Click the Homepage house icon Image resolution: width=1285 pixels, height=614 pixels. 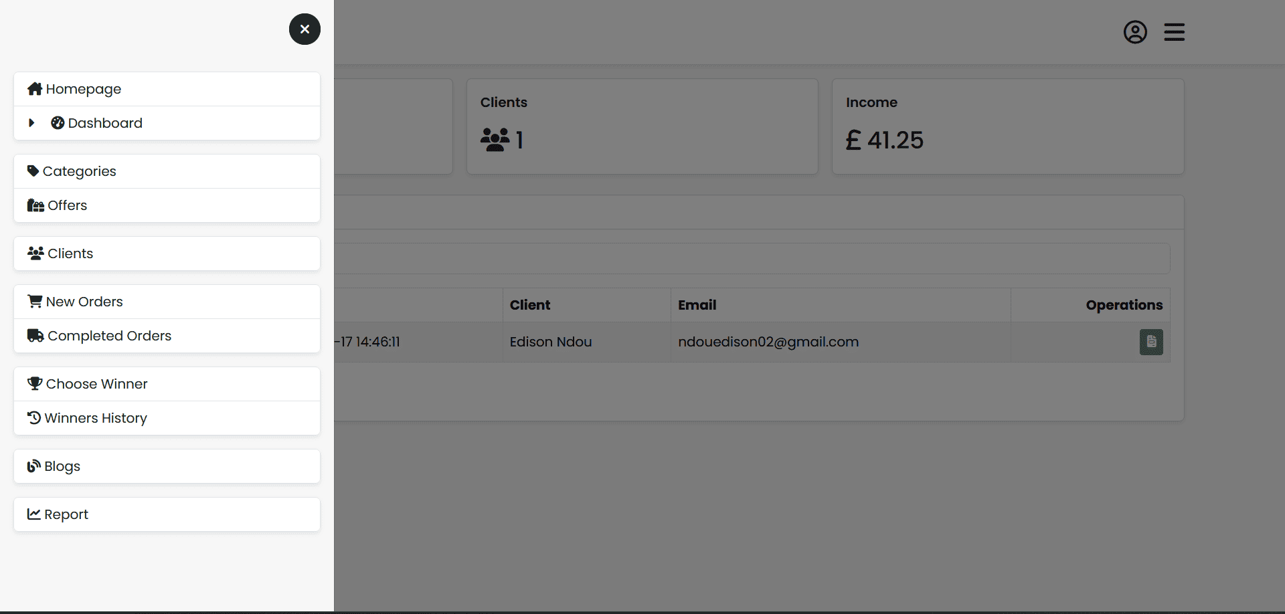pos(35,89)
